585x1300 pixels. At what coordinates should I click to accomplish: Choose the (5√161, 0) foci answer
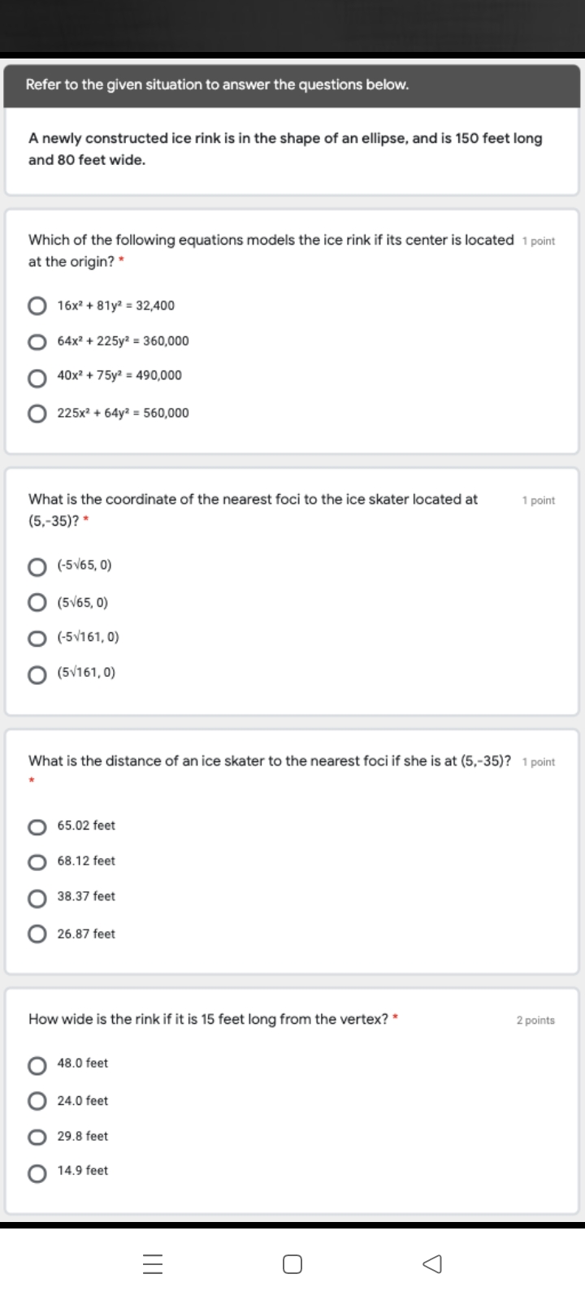coord(37,674)
